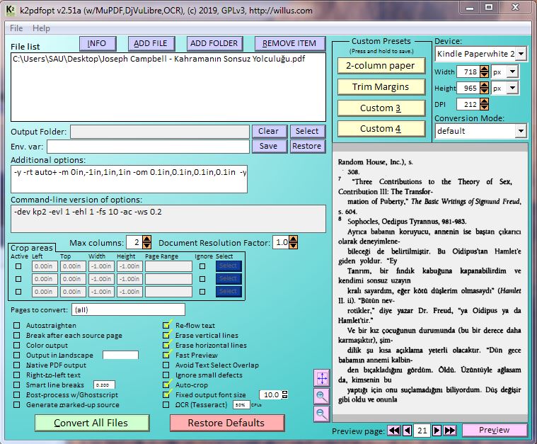
Task: Adjust Document Resolution Factor stepper
Action: [x=293, y=242]
